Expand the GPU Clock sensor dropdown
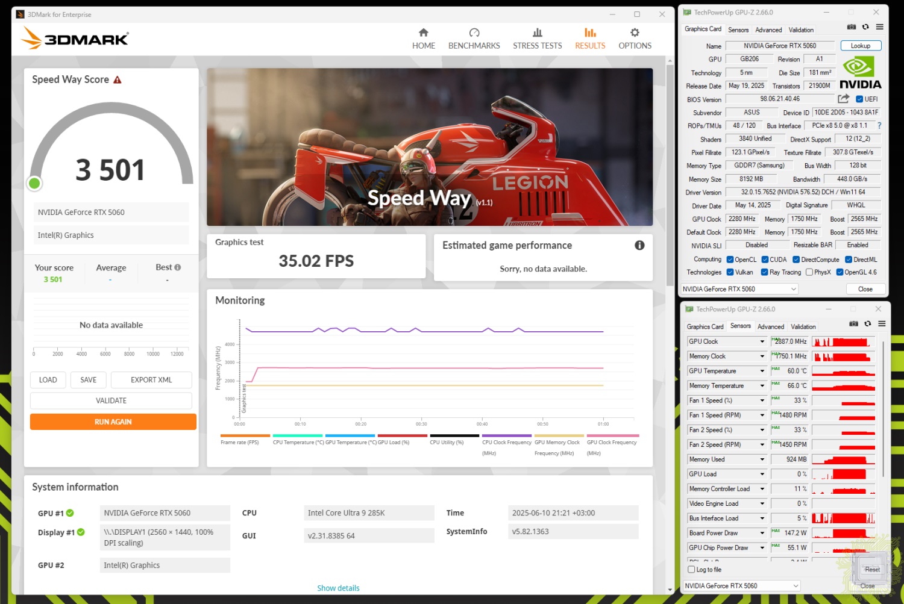This screenshot has height=604, width=904. [x=762, y=341]
